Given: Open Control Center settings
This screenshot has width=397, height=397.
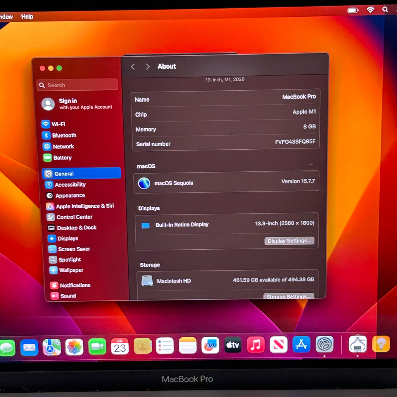Looking at the screenshot, I should [70, 217].
